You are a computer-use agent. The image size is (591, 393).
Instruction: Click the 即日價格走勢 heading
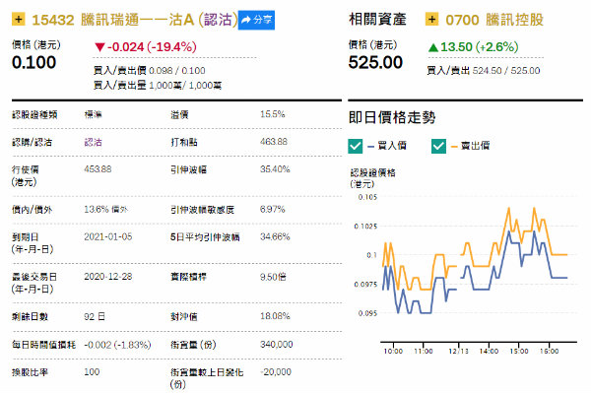coord(392,117)
